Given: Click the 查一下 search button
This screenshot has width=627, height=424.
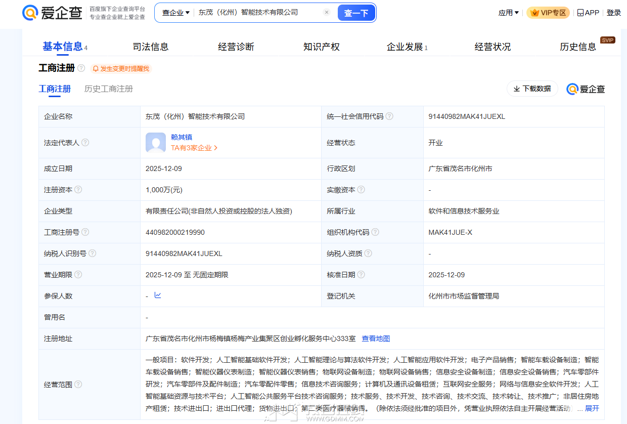Looking at the screenshot, I should click(356, 13).
